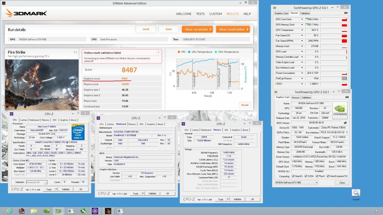383x215 pixels.
Task: Open Caches tab in CPU-Z CPU window
Action: pos(23,120)
